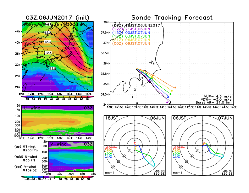Select the green "(18Z) 03JST,07JUN" legend entry
The image size is (249, 193).
[131, 36]
